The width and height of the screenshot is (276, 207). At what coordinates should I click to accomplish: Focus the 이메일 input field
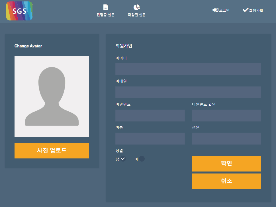(188, 92)
